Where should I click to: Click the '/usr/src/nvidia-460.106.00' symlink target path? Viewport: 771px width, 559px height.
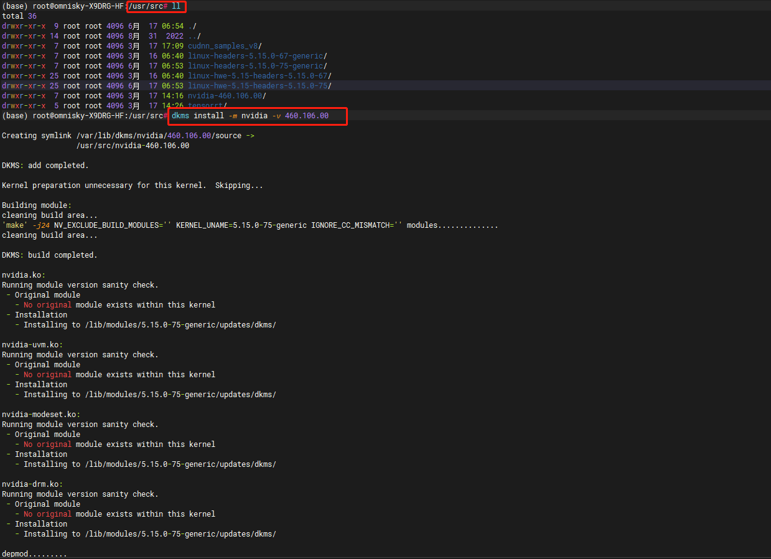(133, 146)
